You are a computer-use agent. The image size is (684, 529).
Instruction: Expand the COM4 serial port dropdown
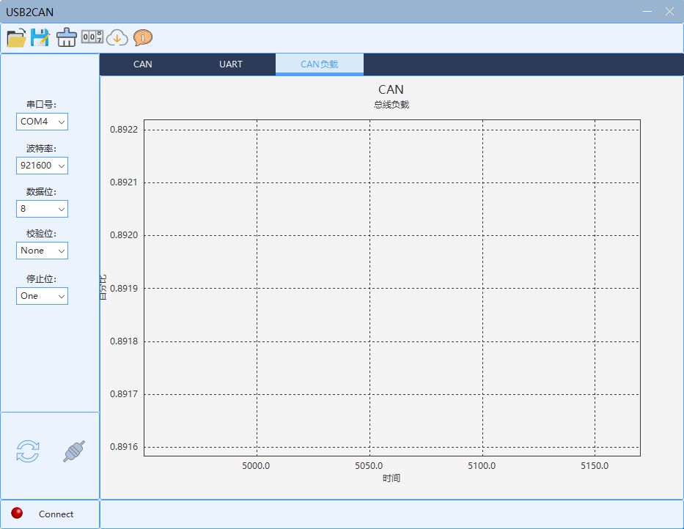43,122
